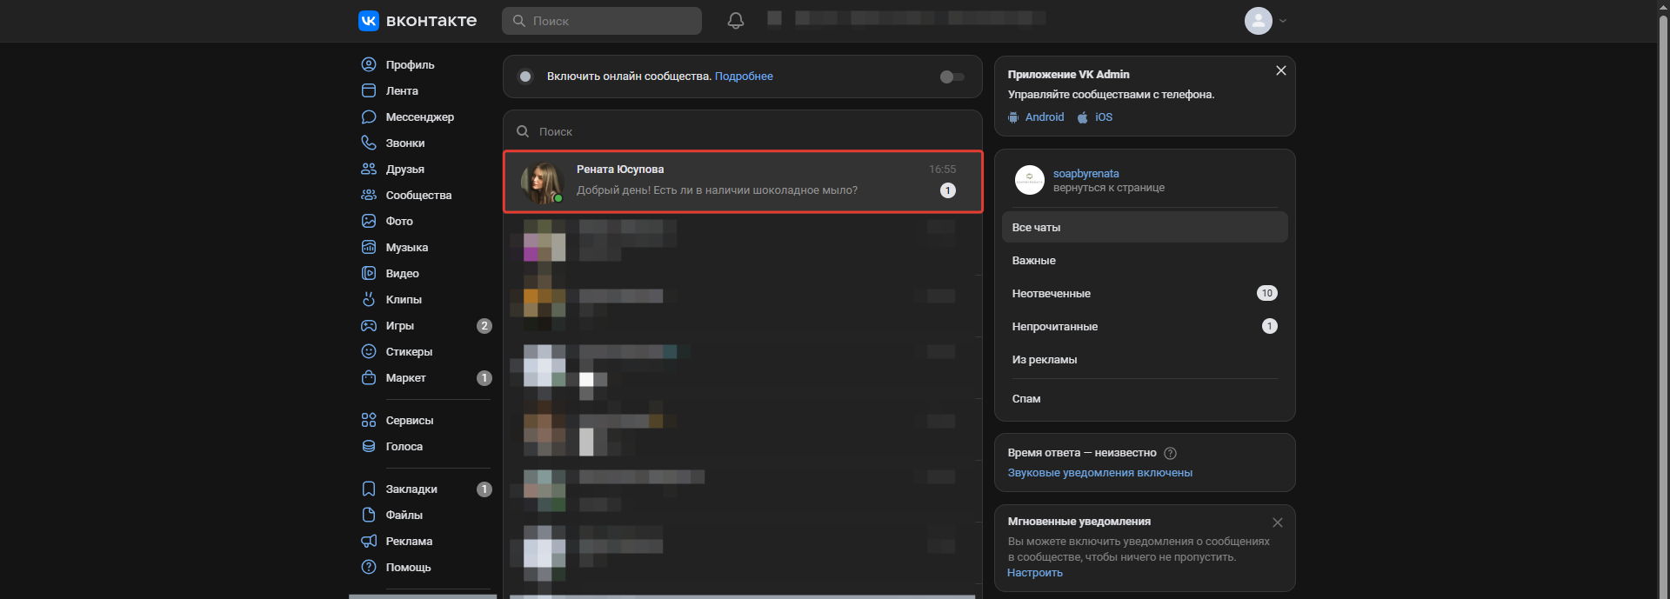Screen dimensions: 1670x599
Task: Click response time help question icon
Action: point(1170,453)
